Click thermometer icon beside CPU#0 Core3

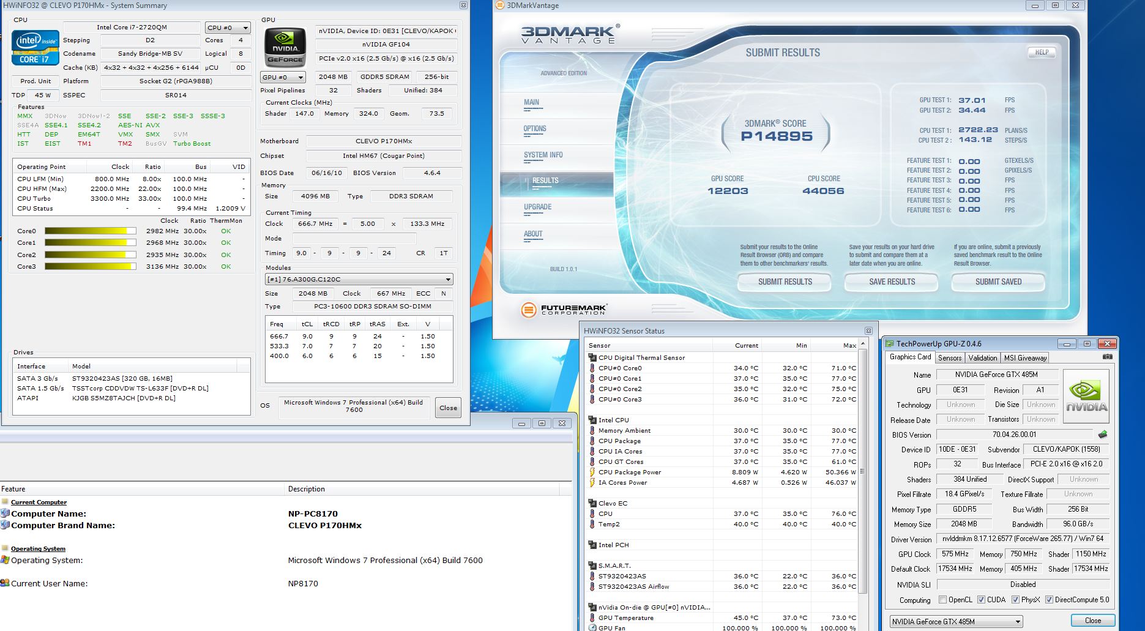click(x=592, y=400)
